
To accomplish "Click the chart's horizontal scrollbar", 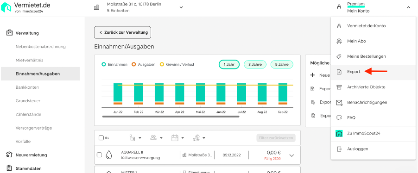I will point(171,116).
